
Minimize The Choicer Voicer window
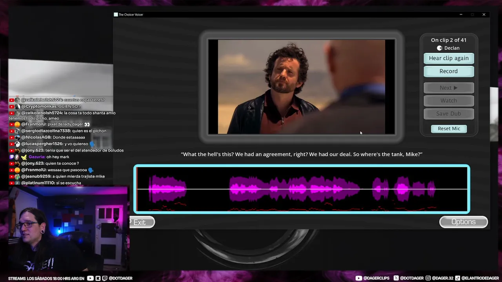(x=461, y=14)
